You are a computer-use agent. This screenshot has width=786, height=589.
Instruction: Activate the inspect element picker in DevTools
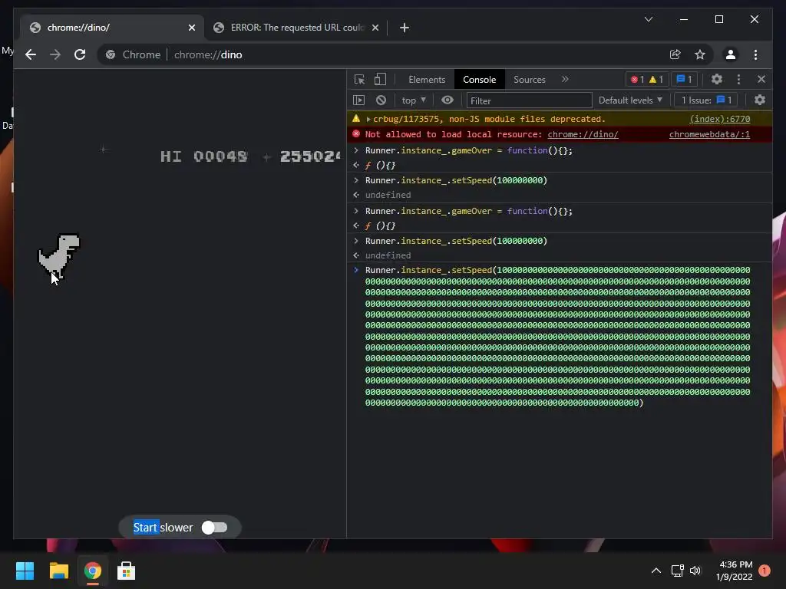point(359,79)
